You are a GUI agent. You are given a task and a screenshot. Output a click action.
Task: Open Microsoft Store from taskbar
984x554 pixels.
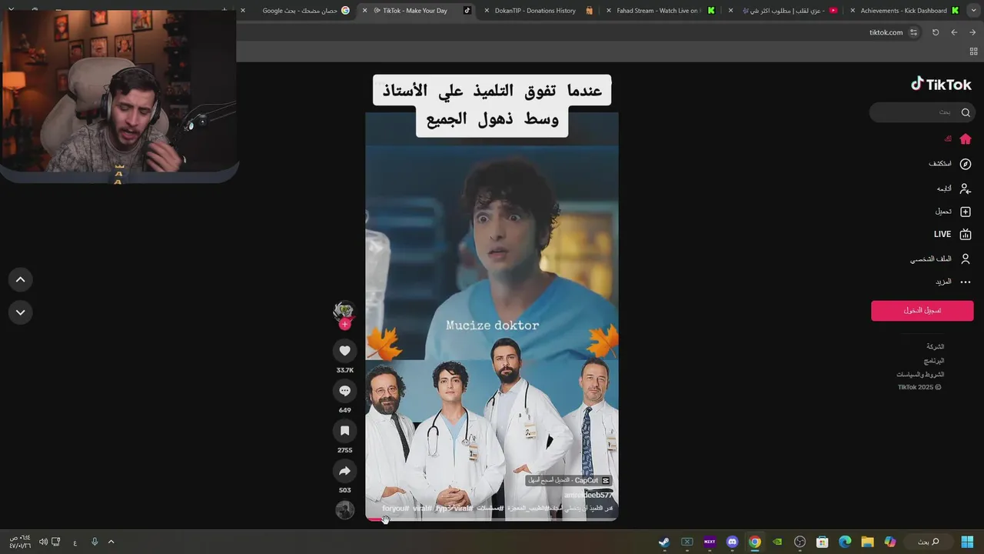pos(822,542)
